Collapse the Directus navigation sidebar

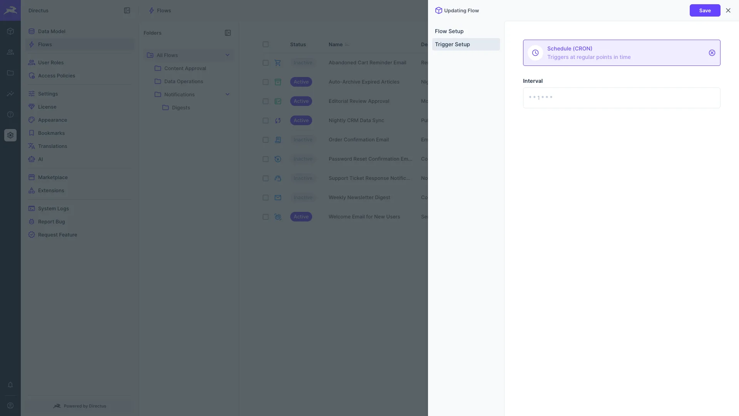tap(127, 10)
